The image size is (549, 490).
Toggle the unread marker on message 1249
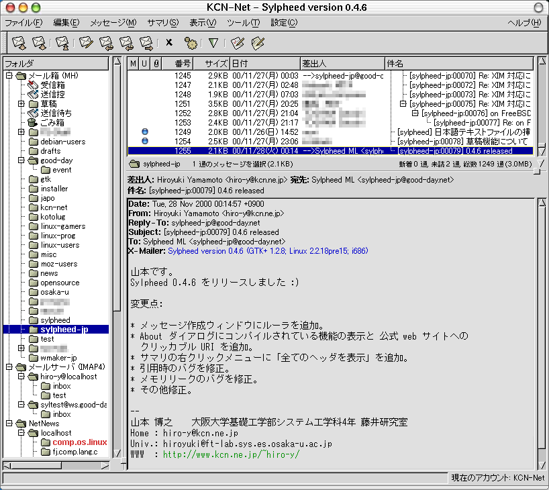tap(145, 132)
